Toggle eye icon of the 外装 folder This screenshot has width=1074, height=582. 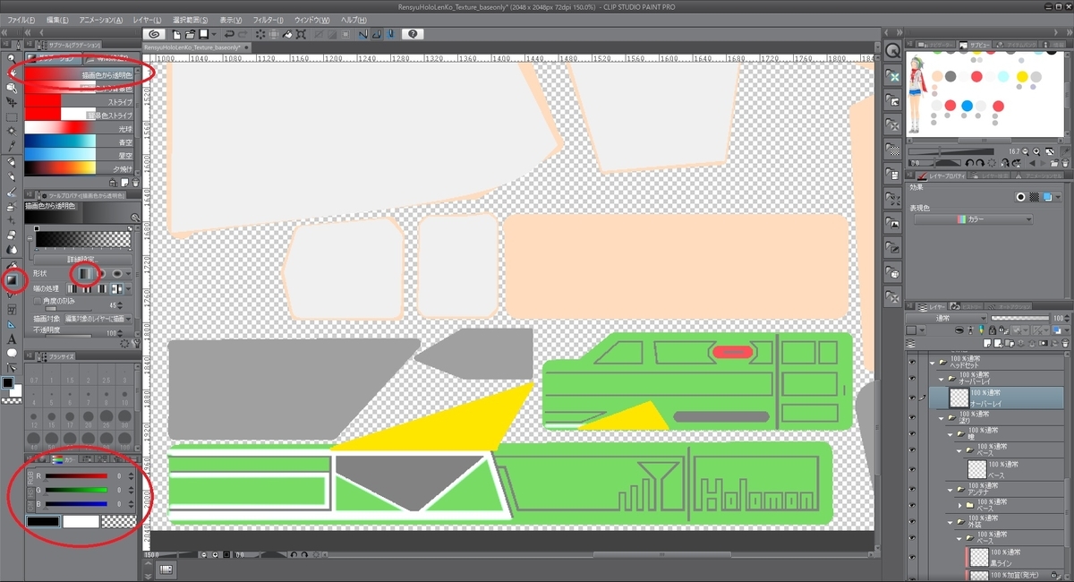[912, 522]
